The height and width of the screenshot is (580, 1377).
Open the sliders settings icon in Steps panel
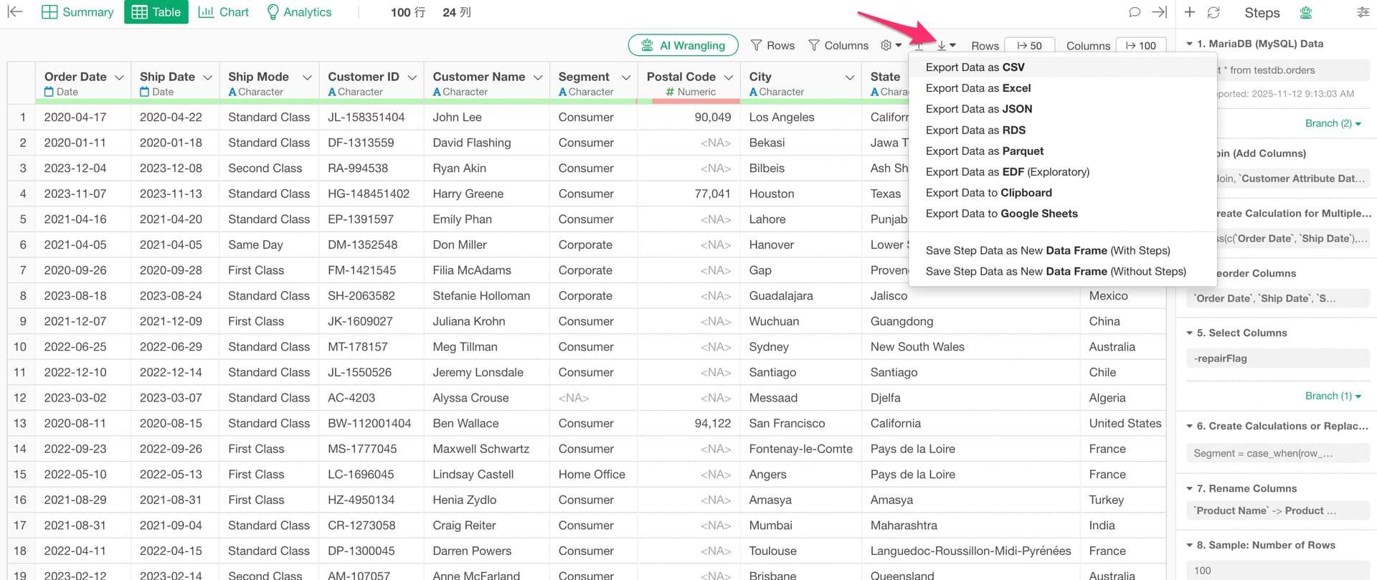point(1363,12)
